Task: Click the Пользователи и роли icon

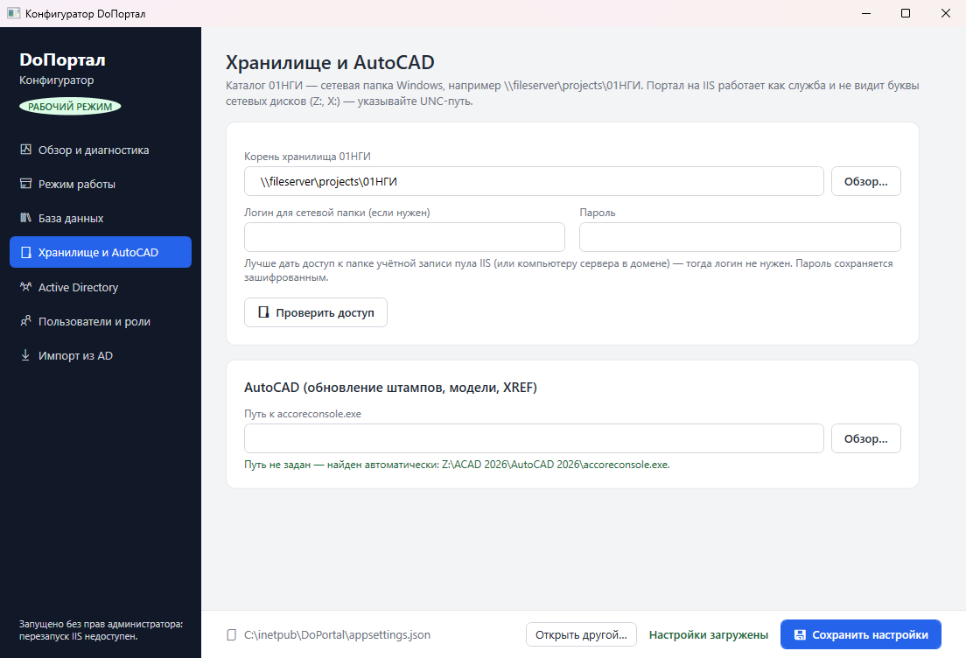Action: [25, 321]
